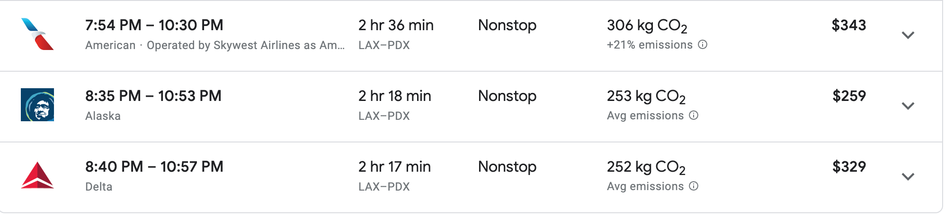Viewport: 945px width, 217px height.
Task: Click the 252 kg CO2 emissions text
Action: click(646, 167)
